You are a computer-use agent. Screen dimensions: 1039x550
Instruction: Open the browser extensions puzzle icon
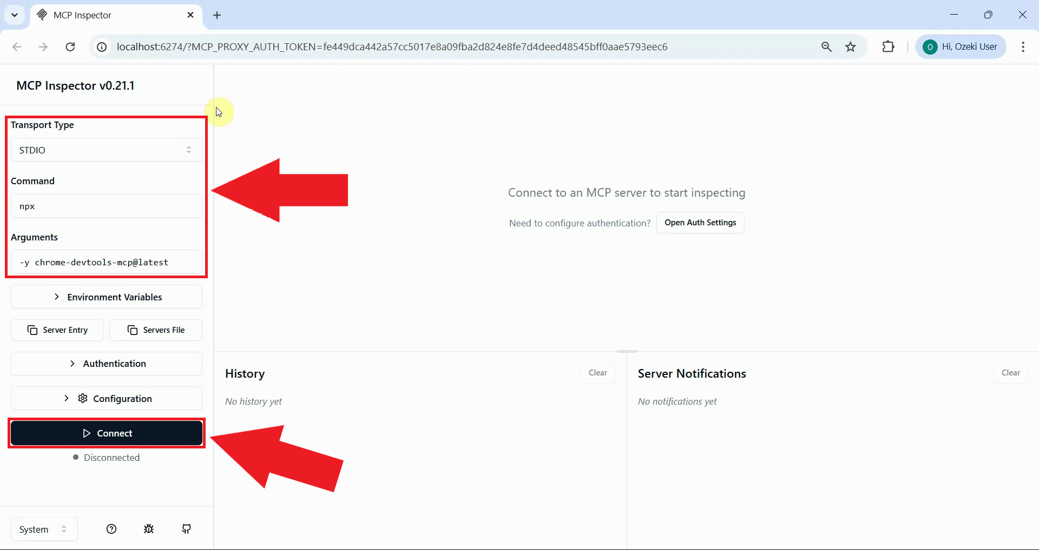point(889,46)
